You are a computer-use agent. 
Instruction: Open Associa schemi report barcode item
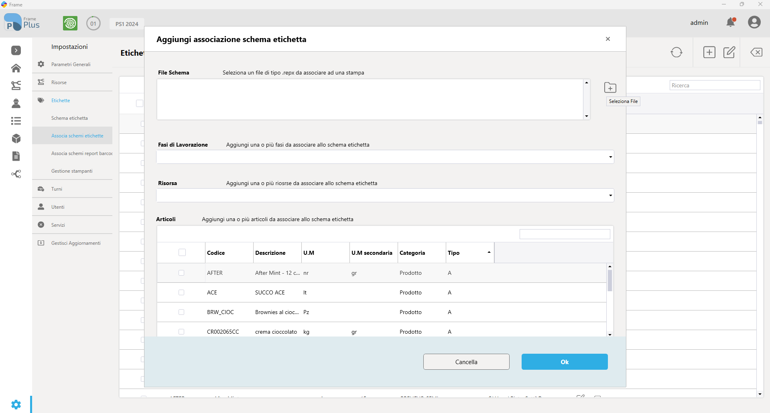pos(82,153)
